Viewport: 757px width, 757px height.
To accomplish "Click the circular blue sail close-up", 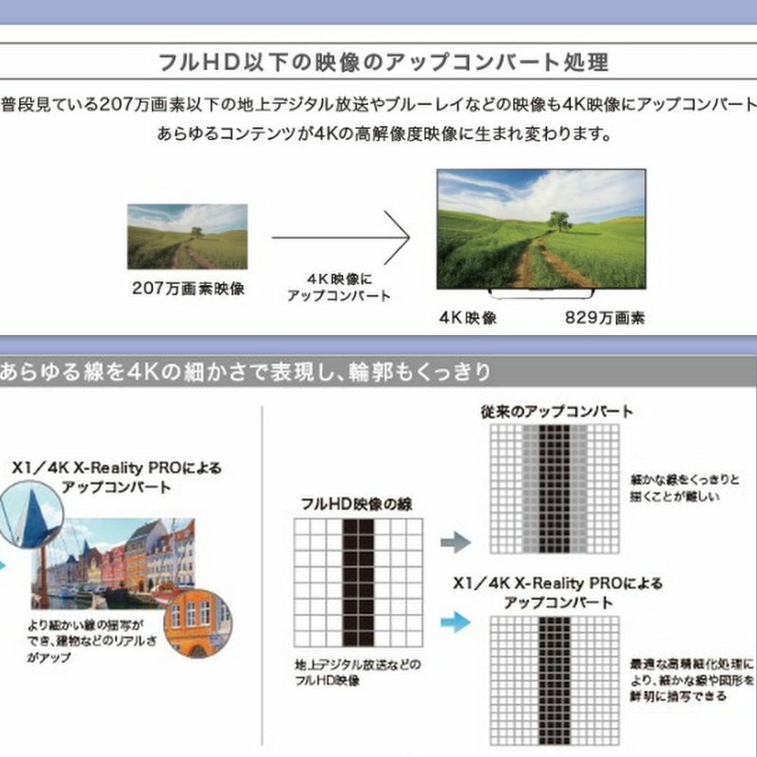I will point(30,516).
